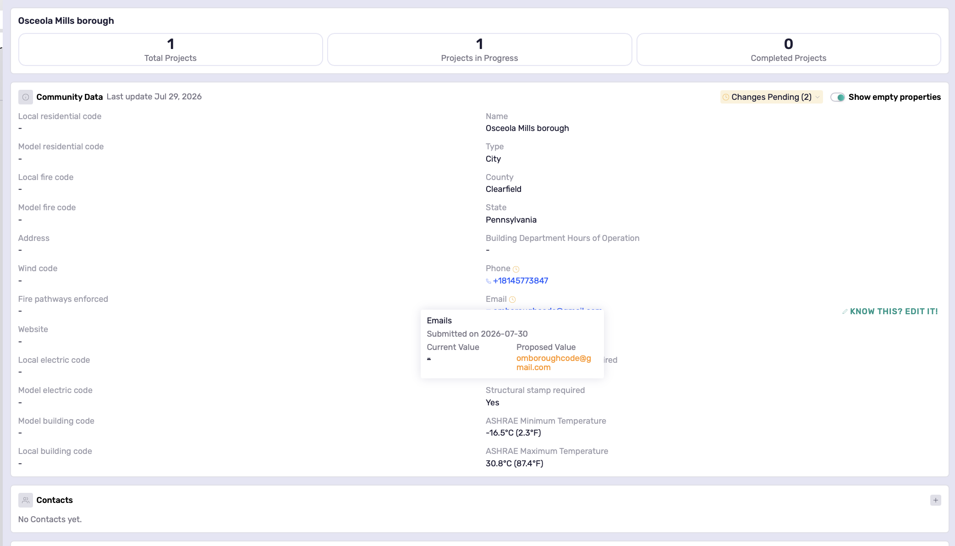Viewport: 955px width, 546px height.
Task: Open the Completed Projects card
Action: click(789, 49)
